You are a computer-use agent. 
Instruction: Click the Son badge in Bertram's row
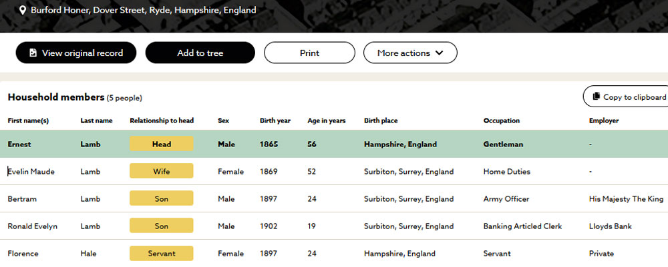pos(161,198)
